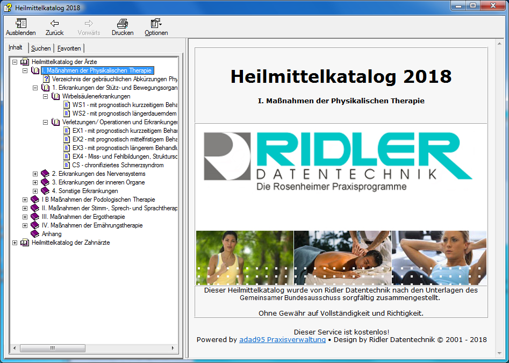Expand 3. Erkrankungen der inneren Organe

click(35, 182)
